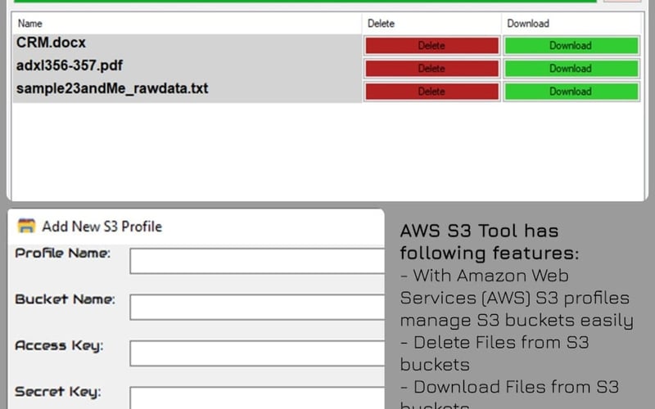Focus the Access Key input field
Viewport: 655px width, 409px height.
point(257,353)
